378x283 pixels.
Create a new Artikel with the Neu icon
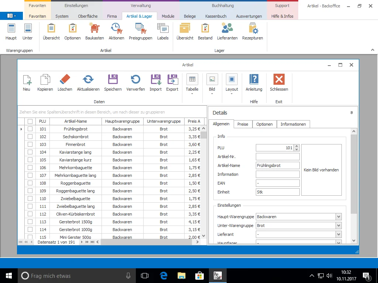27,82
